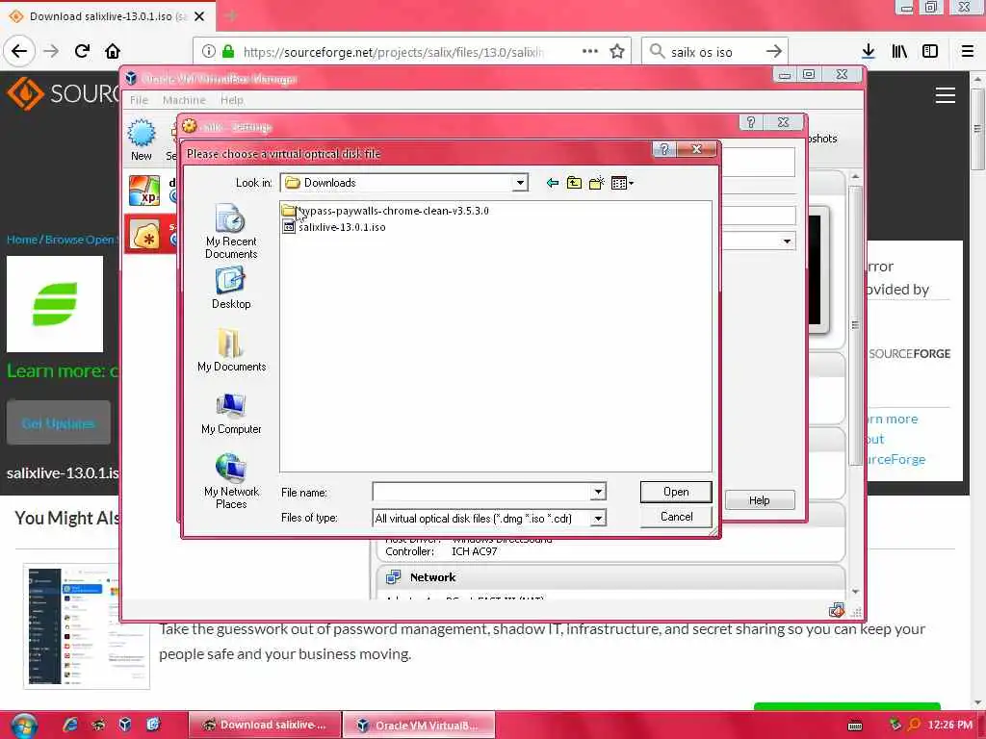Open Firefox downloads arrow
986x739 pixels.
pos(869,51)
